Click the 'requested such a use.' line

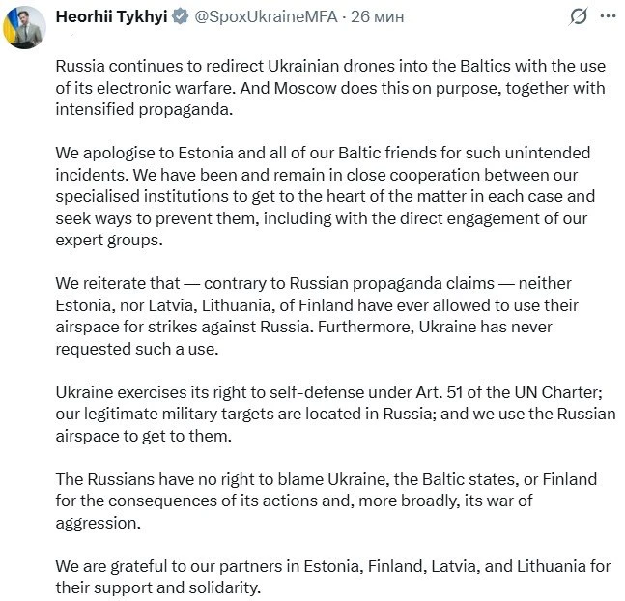coord(137,349)
